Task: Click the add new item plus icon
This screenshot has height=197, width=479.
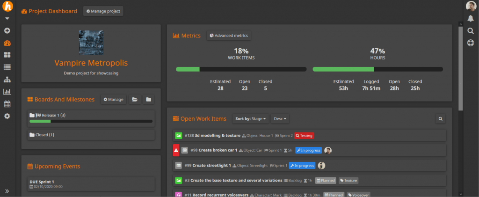Action: [7, 30]
